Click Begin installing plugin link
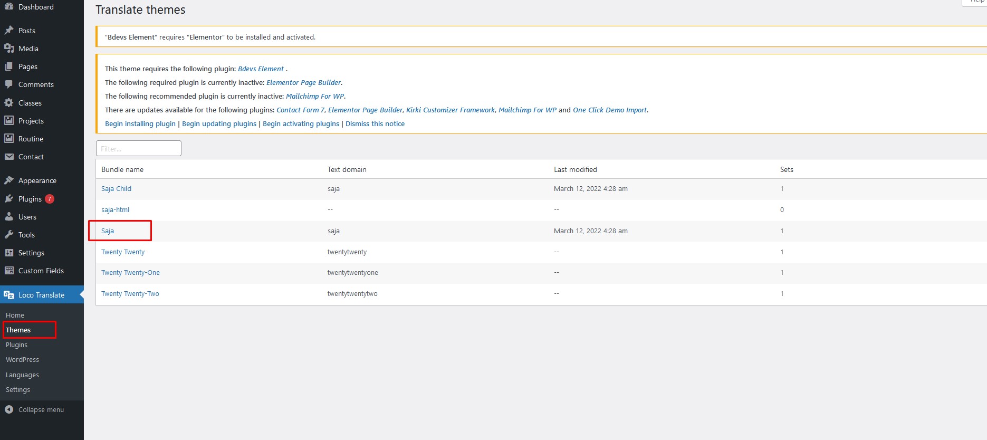 tap(140, 123)
